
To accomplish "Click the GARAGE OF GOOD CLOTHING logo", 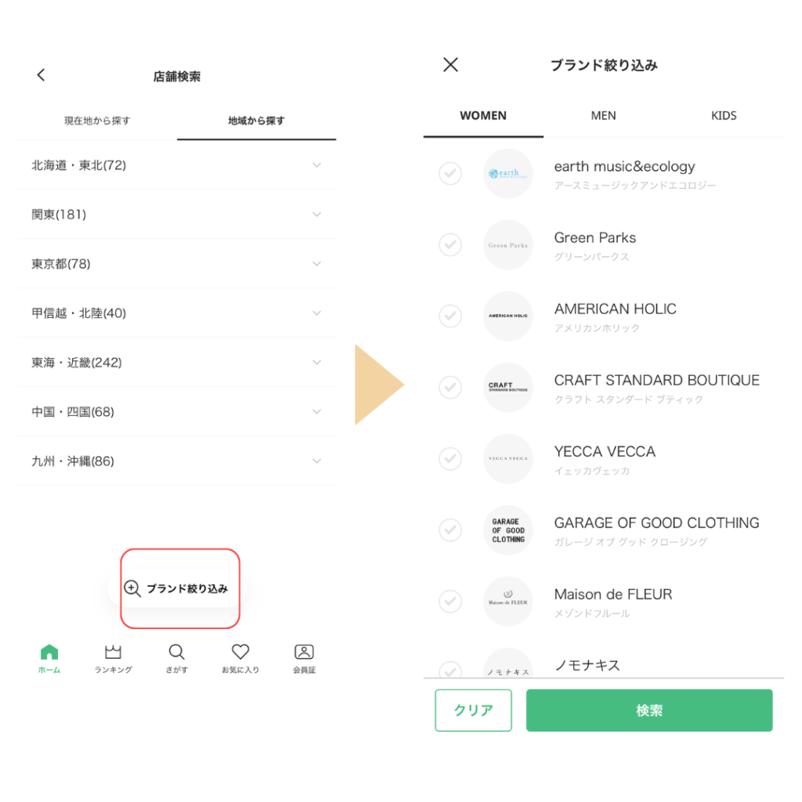I will coord(508,530).
